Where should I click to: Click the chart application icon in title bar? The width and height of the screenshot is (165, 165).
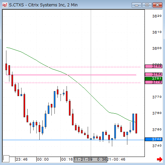tap(5, 5)
